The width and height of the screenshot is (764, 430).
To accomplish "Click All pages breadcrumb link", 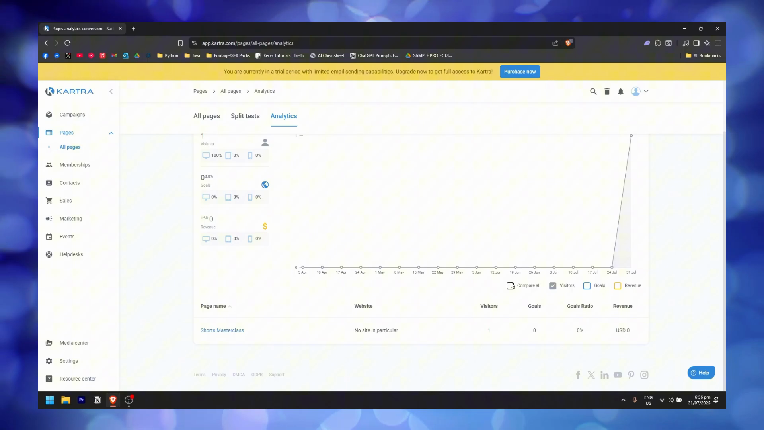I will (x=231, y=91).
